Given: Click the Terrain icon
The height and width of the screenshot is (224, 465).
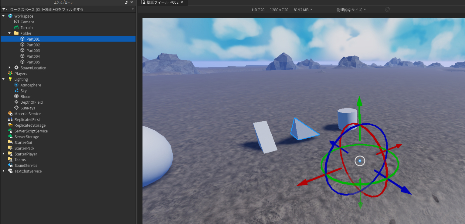Looking at the screenshot, I should (x=16, y=28).
